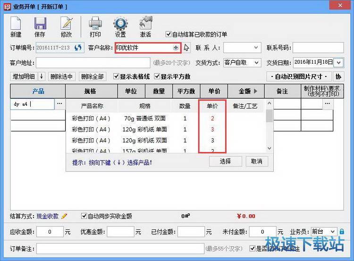Click the 产品 column header
This screenshot has width=354, height=261.
(x=38, y=91)
